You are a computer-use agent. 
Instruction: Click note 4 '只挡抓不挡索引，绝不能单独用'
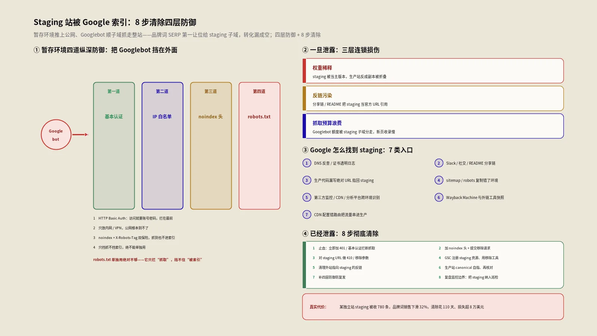point(122,248)
